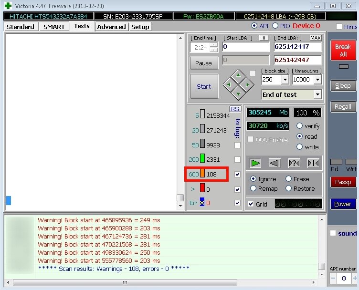Switch to the Tests tab

[x=82, y=26]
